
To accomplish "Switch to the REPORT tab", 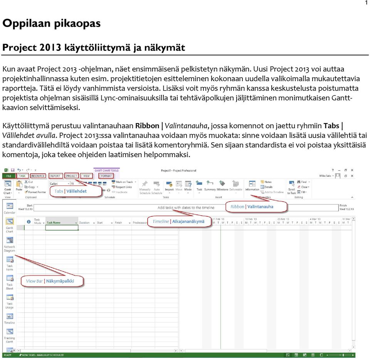I will [x=55, y=176].
